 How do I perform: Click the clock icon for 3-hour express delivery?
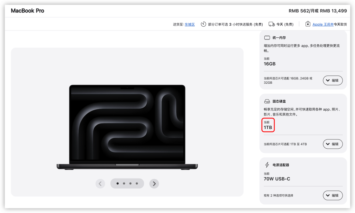click(x=203, y=24)
